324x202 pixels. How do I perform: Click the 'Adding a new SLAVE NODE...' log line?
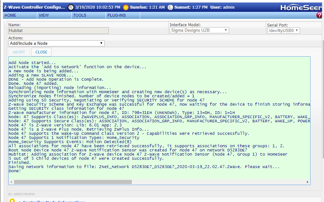point(41,75)
